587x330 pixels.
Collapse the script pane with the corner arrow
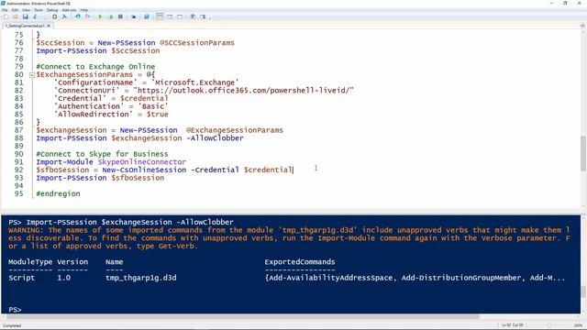tap(582, 26)
